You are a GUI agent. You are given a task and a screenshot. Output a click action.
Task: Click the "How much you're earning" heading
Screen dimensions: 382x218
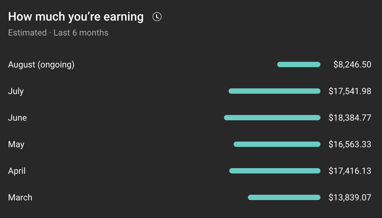tap(76, 17)
